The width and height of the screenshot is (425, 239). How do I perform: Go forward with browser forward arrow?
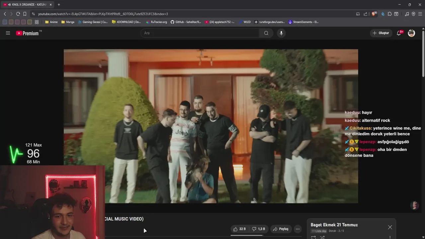click(11, 14)
